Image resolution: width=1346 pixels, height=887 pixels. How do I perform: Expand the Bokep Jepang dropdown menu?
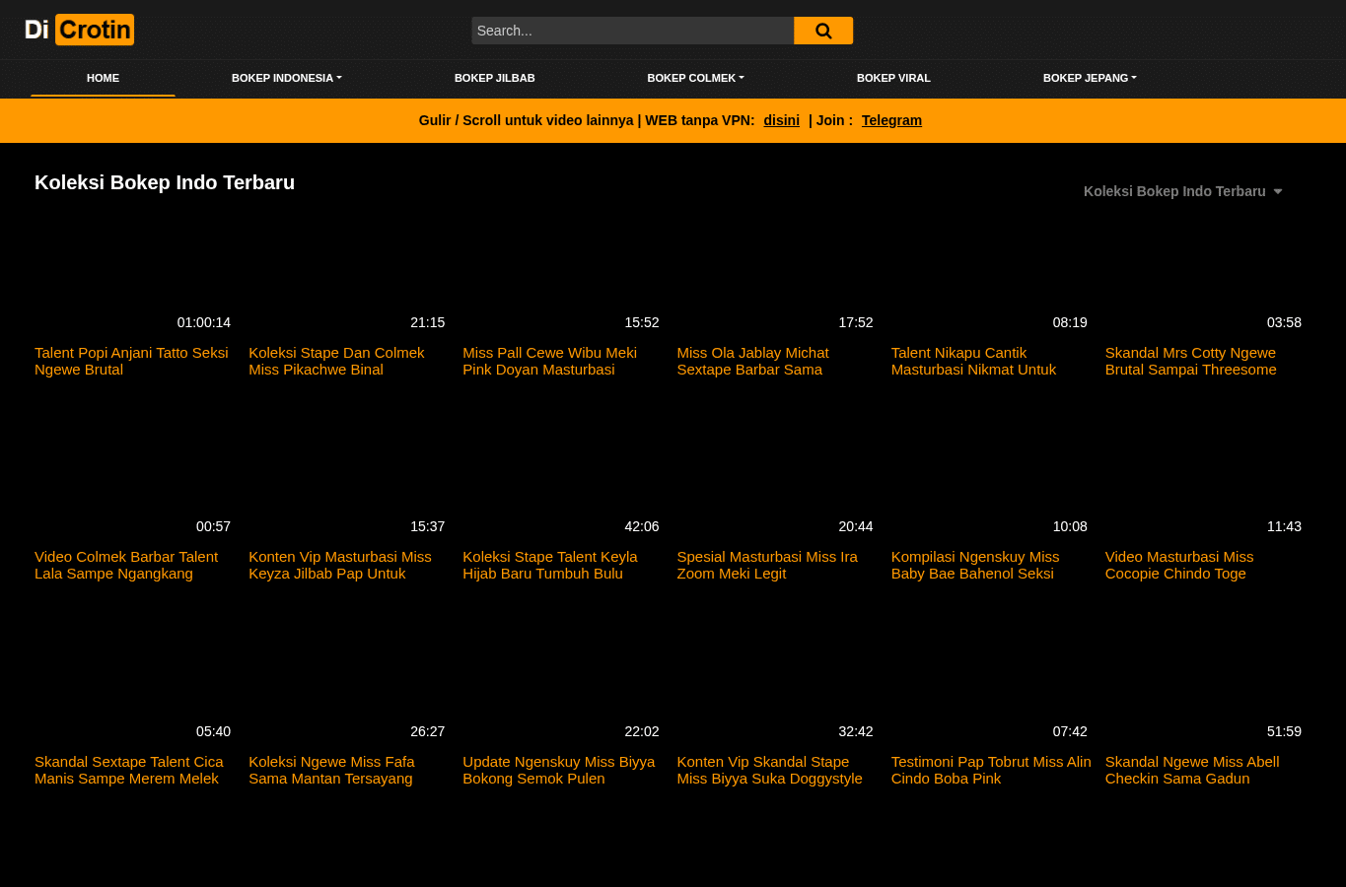point(1090,78)
